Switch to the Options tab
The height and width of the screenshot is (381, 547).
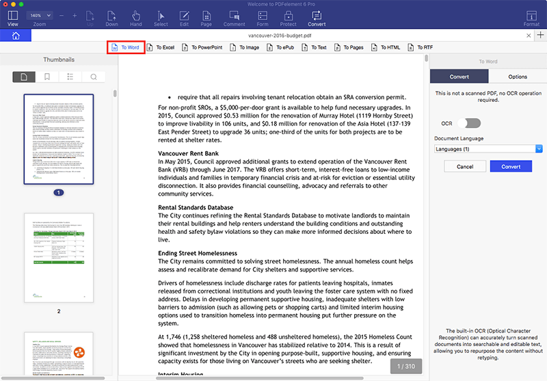(x=518, y=77)
